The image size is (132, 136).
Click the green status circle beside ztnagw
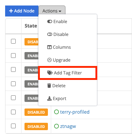pyautogui.click(x=56, y=126)
